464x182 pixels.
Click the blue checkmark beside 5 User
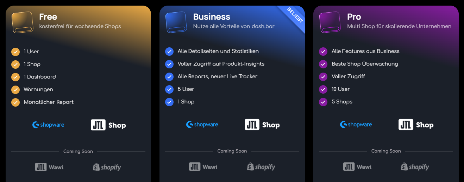pos(169,89)
